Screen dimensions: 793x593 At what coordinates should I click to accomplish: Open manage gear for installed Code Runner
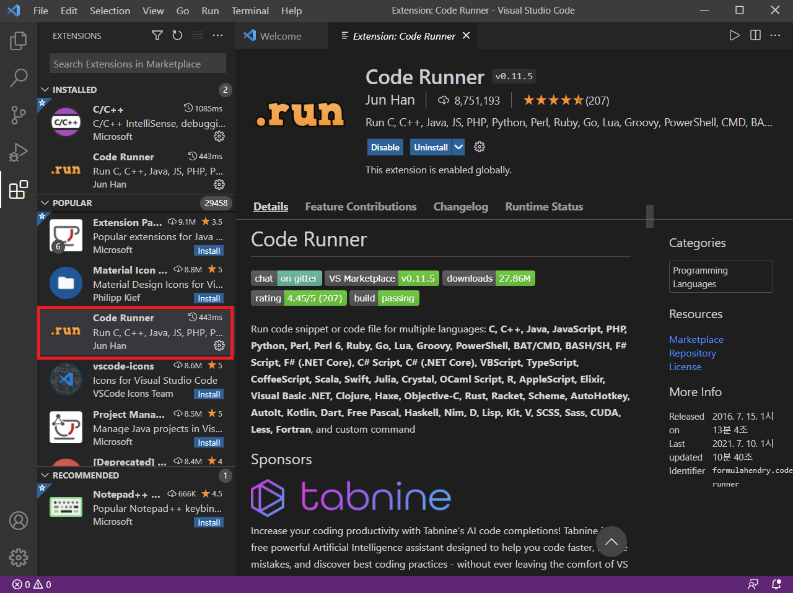pos(219,184)
